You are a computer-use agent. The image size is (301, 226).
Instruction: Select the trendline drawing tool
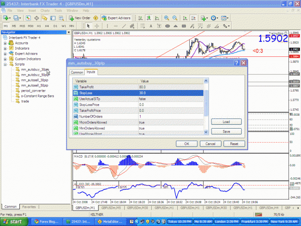(124, 26)
